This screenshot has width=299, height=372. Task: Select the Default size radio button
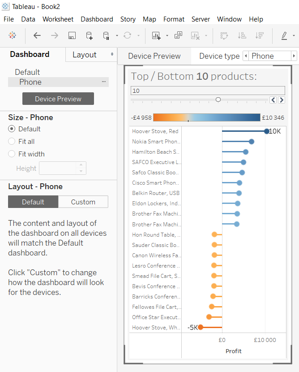12,129
